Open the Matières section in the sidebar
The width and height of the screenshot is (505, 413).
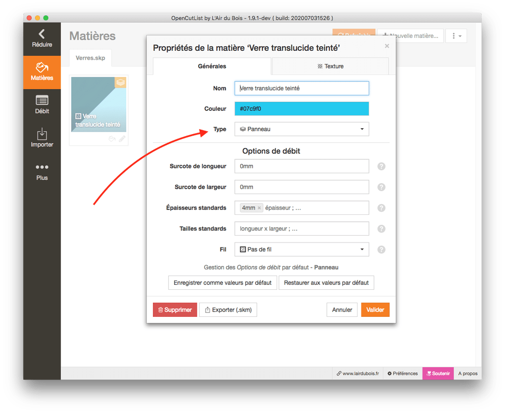[x=42, y=72]
